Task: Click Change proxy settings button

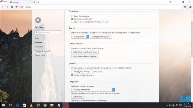Action: (82, 71)
